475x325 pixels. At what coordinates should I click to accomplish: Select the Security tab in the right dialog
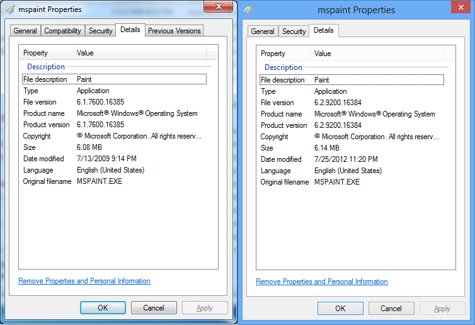point(294,31)
